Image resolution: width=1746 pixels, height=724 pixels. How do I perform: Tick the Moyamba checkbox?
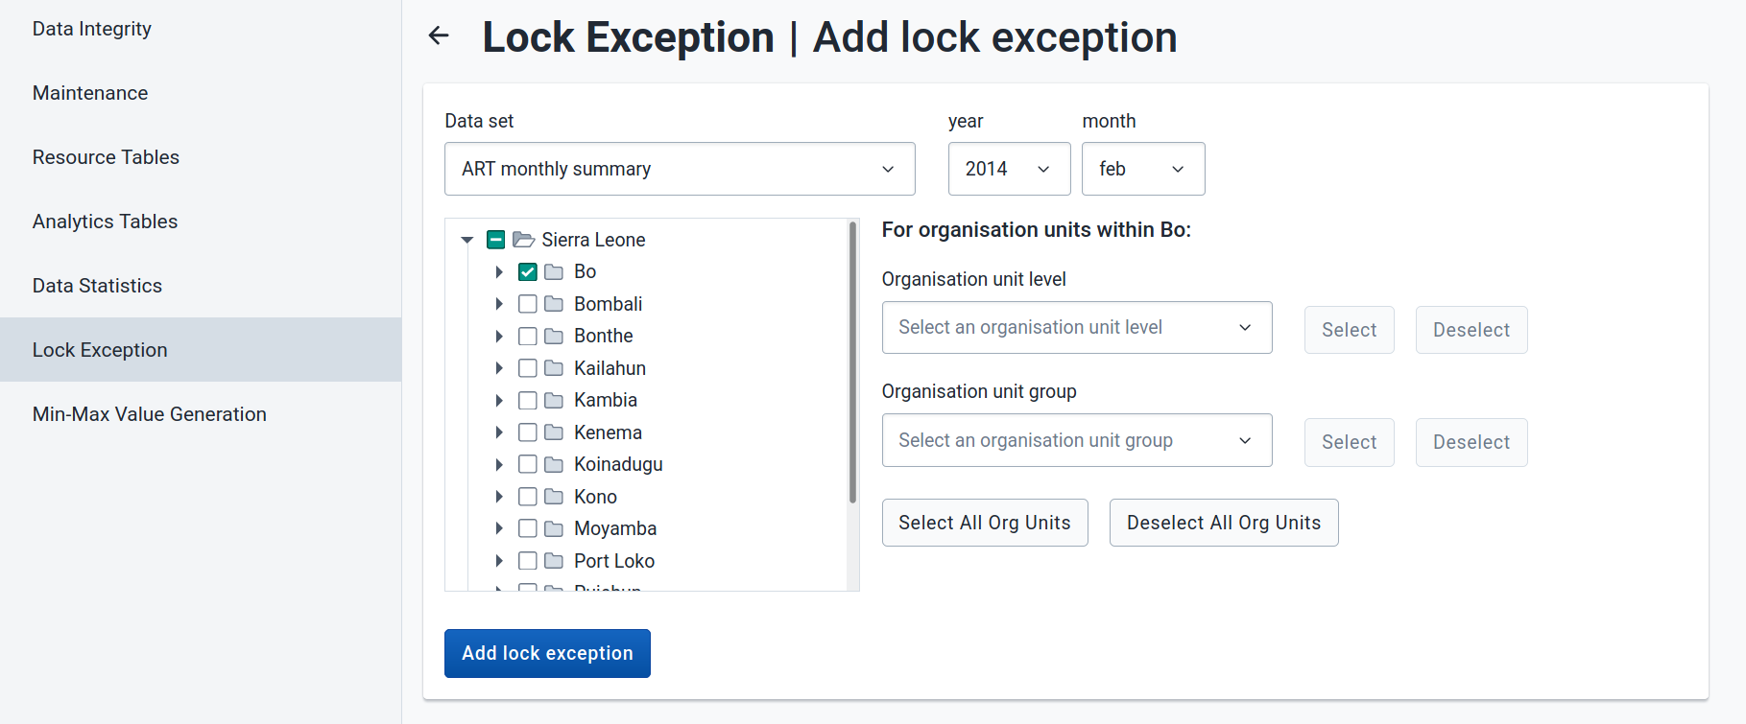(x=528, y=528)
